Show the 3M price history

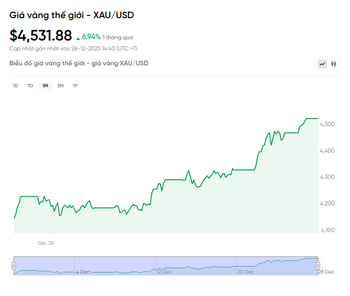60,86
